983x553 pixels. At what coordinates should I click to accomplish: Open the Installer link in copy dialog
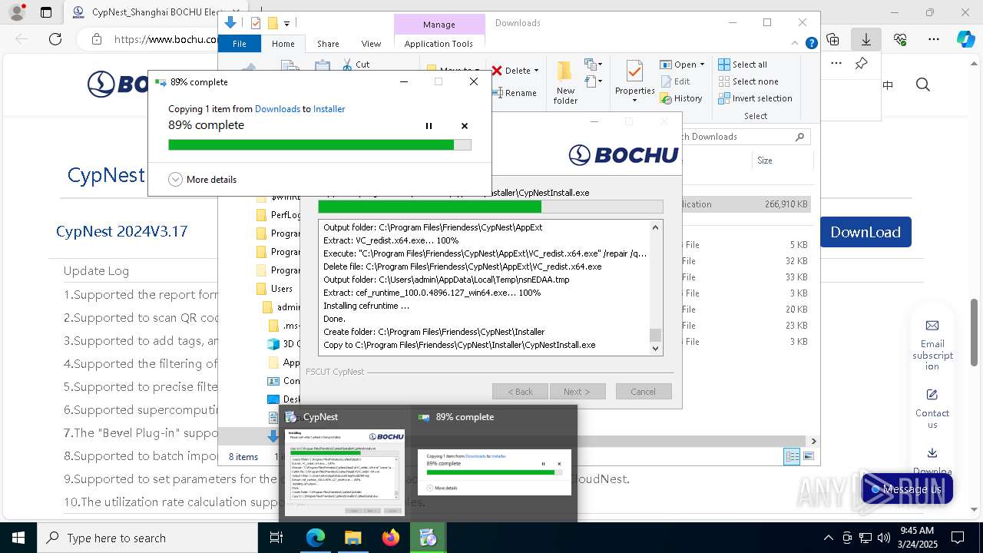(x=329, y=109)
